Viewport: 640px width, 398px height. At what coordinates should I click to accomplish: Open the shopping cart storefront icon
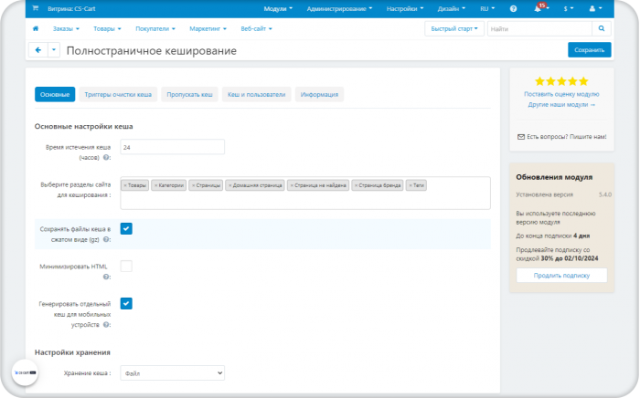click(36, 8)
